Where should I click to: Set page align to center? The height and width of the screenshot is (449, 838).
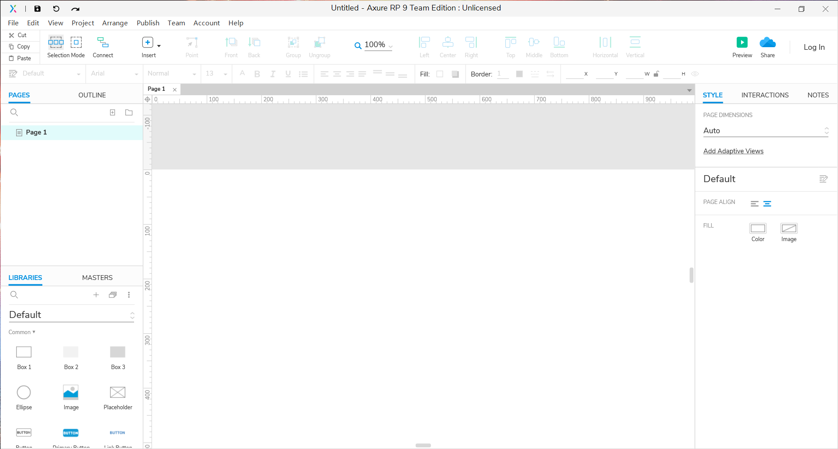[x=767, y=204]
